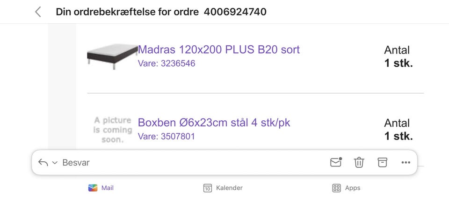Open the Madras 120x200 PLUS B20 sort link

219,50
